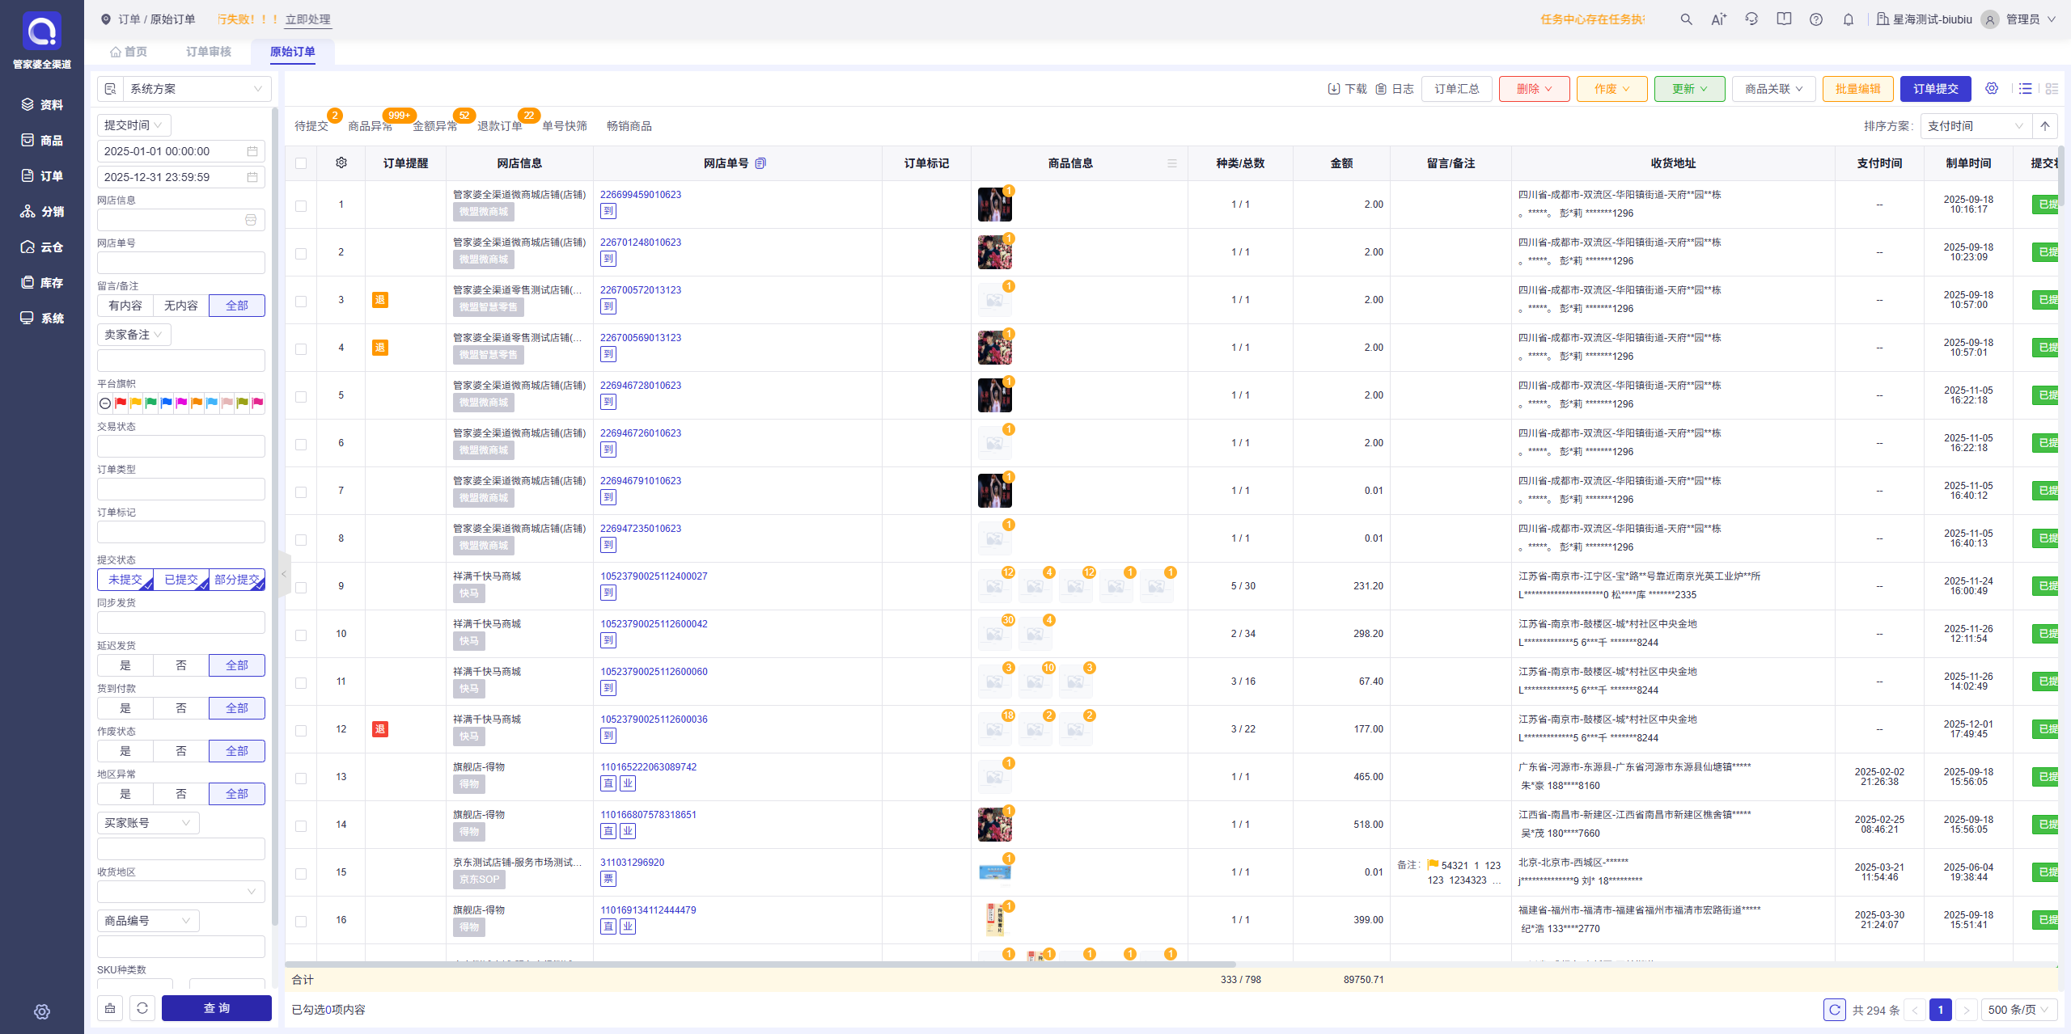2071x1034 pixels.
Task: Open the help question-mark icon
Action: (1816, 19)
